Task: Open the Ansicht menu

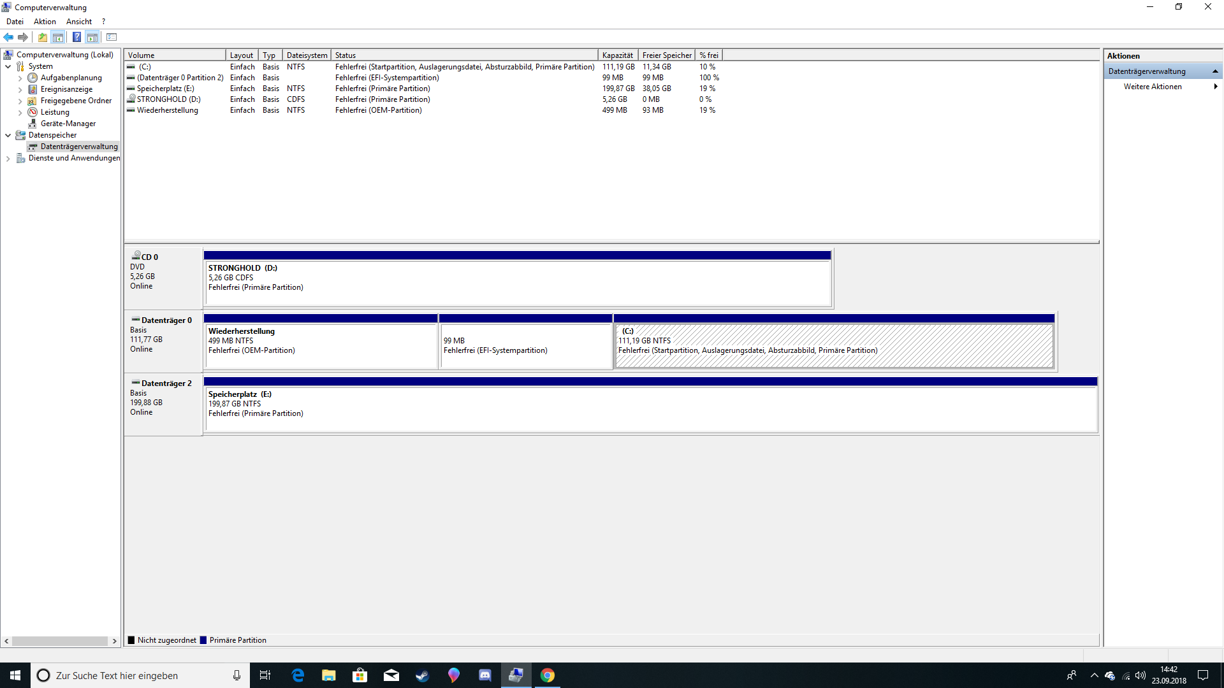Action: point(79,22)
